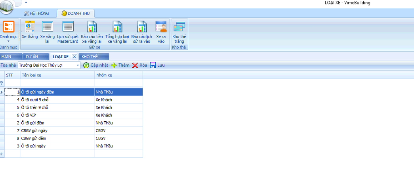
Task: Switch to the KHO THẺ tab
Action: click(90, 56)
